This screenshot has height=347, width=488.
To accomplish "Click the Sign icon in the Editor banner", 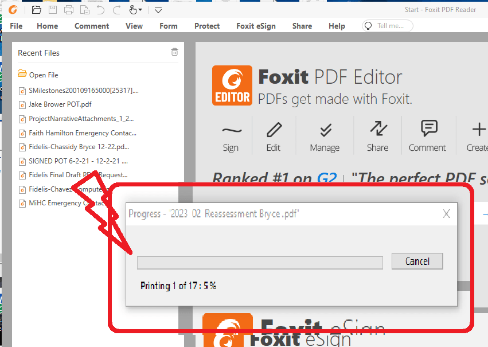I will pyautogui.click(x=232, y=131).
